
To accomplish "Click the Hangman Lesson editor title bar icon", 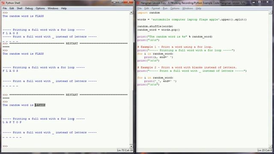I will tap(138, 3).
